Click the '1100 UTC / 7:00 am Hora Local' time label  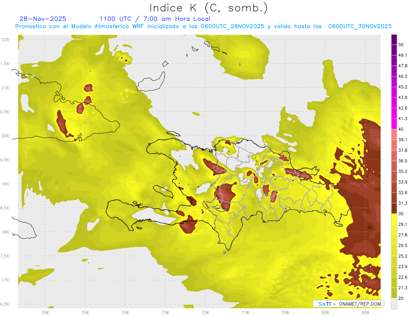(x=155, y=19)
